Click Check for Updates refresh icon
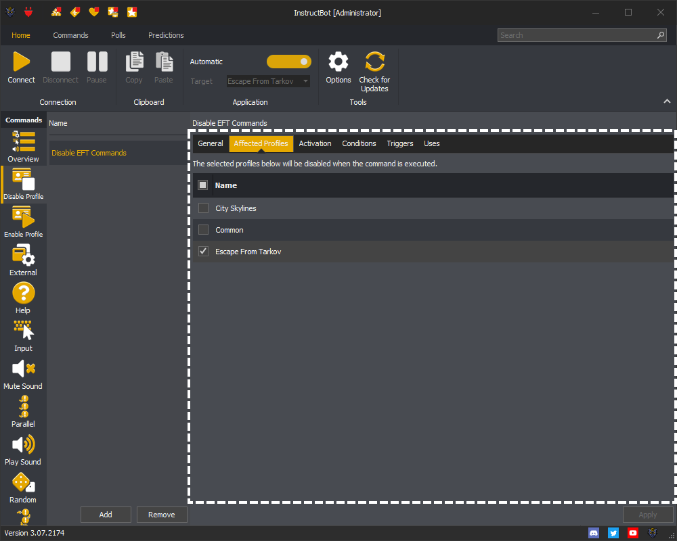677x541 pixels. tap(374, 62)
